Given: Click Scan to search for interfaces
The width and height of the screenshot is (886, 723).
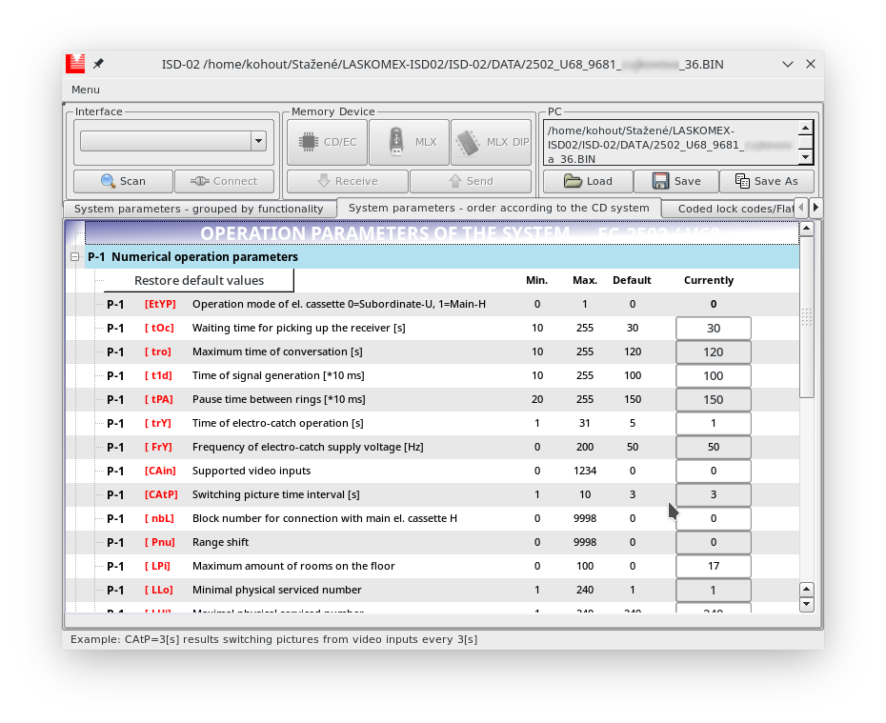Looking at the screenshot, I should click(x=123, y=181).
